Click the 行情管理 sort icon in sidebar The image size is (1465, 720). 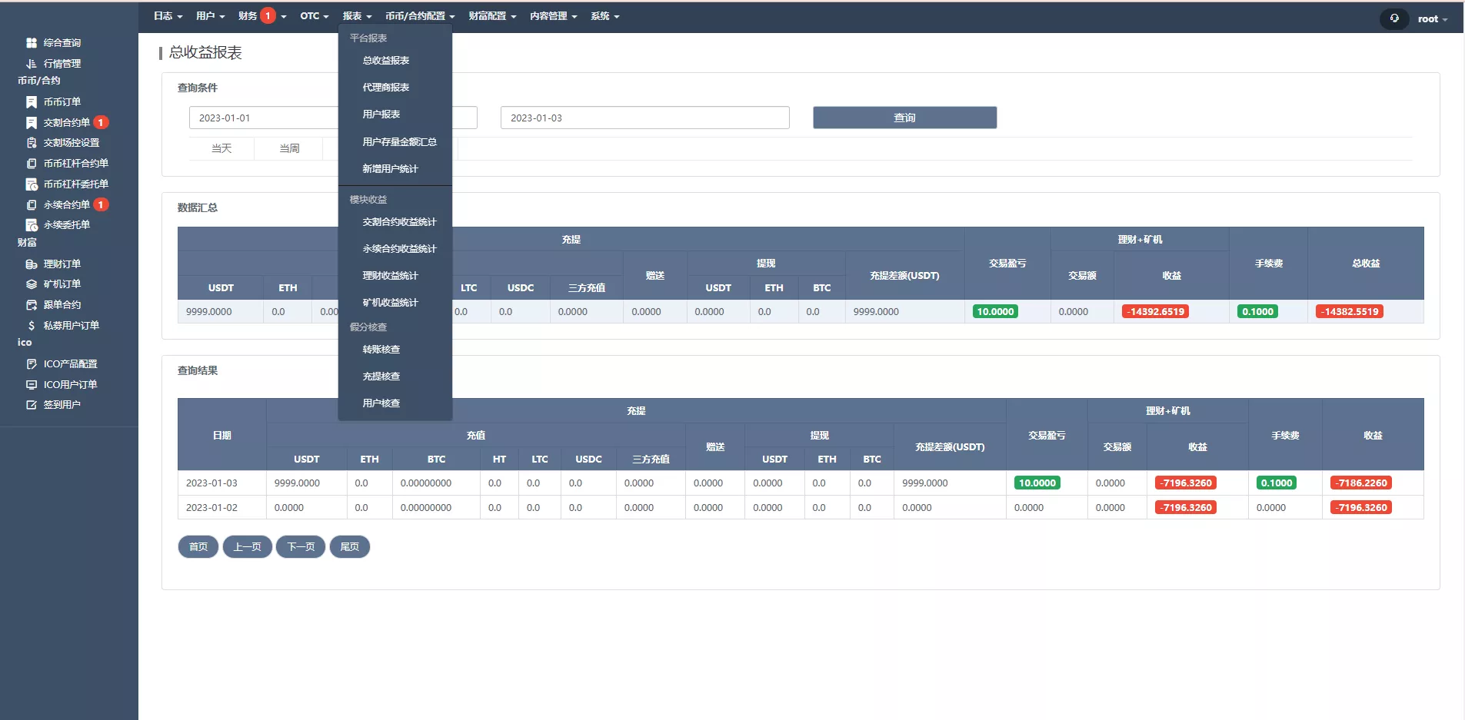point(32,64)
